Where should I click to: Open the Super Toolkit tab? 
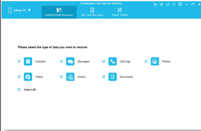coord(120,12)
